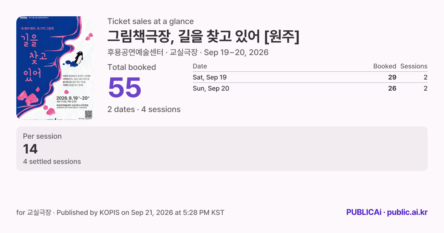The width and height of the screenshot is (444, 233).
Task: Click the 4 settled sessions text
Action: click(52, 162)
